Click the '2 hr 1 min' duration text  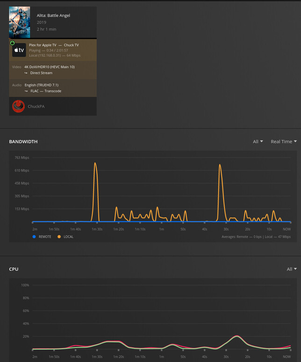click(46, 29)
